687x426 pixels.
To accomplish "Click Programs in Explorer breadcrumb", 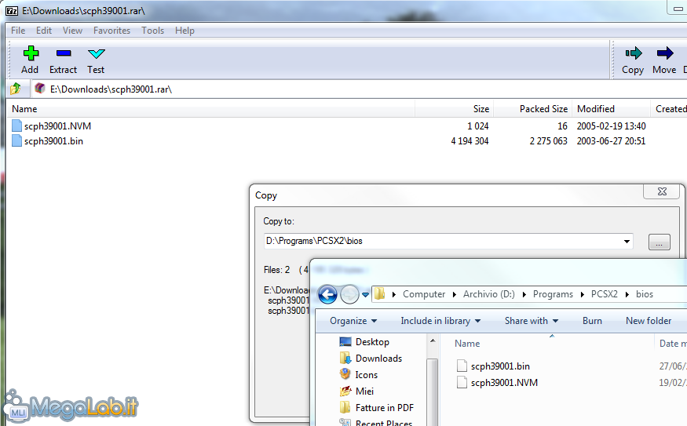I will (x=553, y=294).
